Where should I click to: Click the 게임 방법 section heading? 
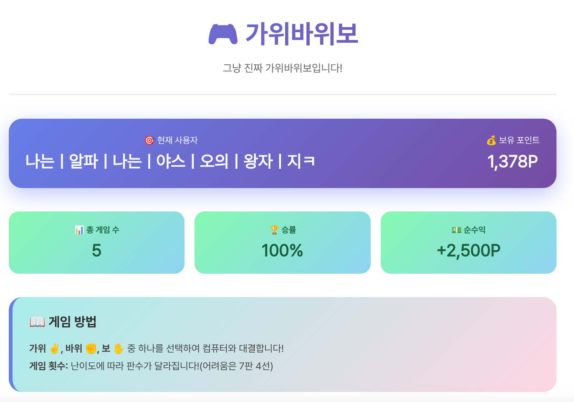pyautogui.click(x=73, y=322)
